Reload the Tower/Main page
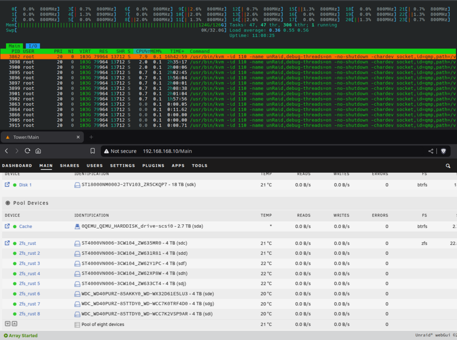 click(x=27, y=151)
